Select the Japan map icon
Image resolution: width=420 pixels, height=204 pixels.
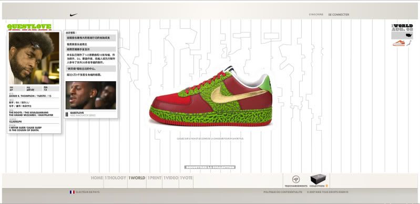click(x=409, y=43)
